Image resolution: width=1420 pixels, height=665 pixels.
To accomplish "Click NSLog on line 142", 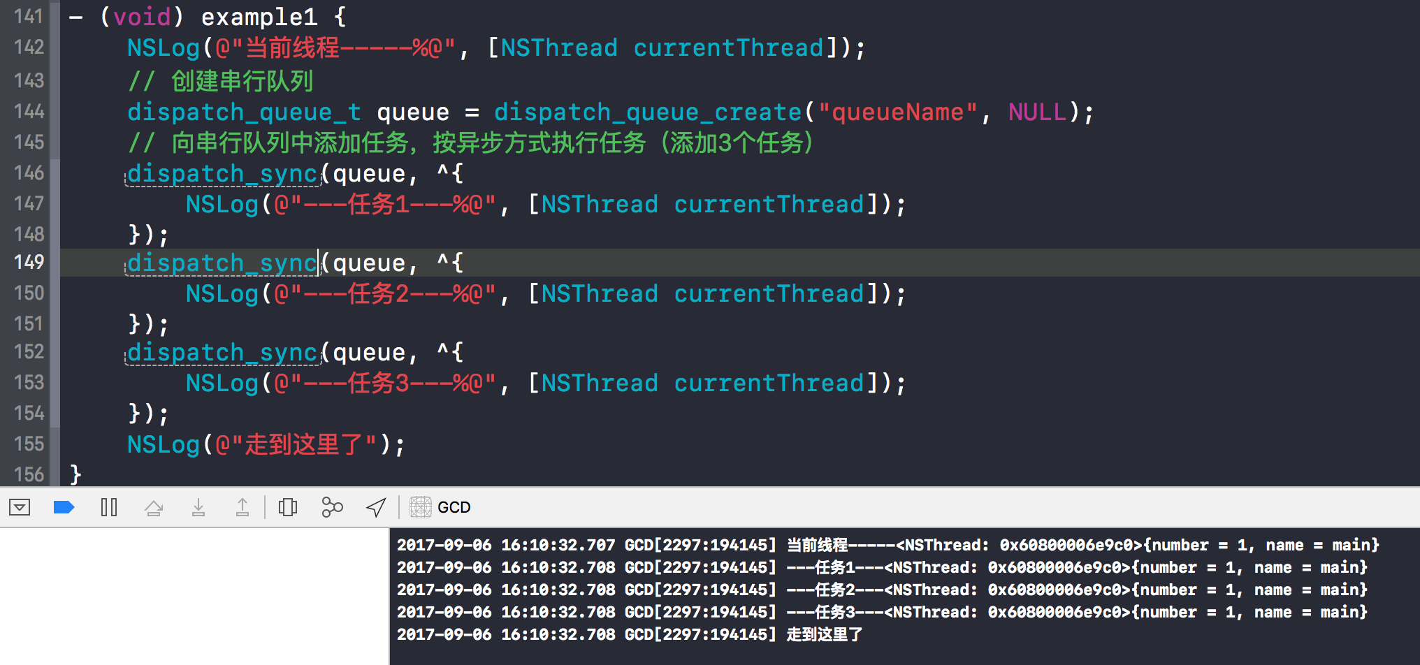I will point(164,47).
